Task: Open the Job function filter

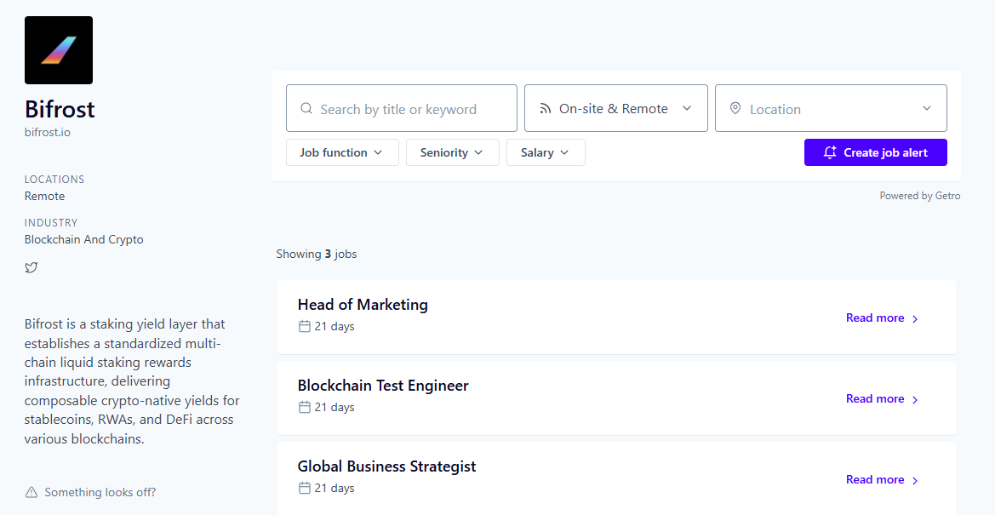Action: pyautogui.click(x=342, y=152)
